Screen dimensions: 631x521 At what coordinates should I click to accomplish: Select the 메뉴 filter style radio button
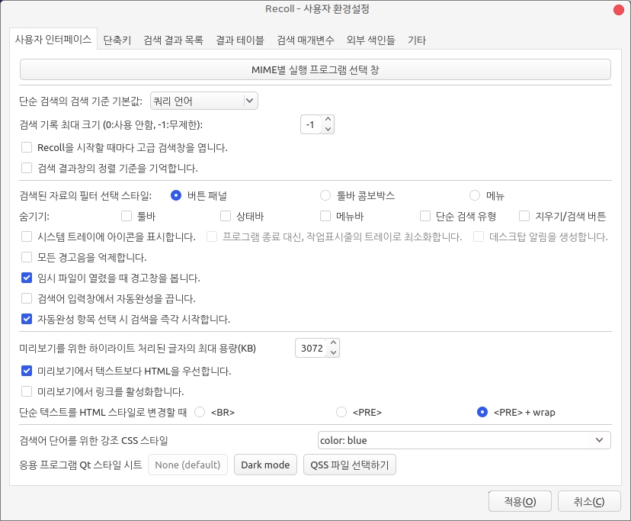(x=475, y=195)
